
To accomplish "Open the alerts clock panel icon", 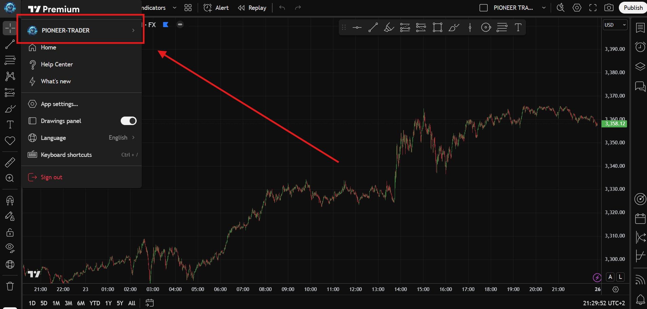I will coord(640,47).
